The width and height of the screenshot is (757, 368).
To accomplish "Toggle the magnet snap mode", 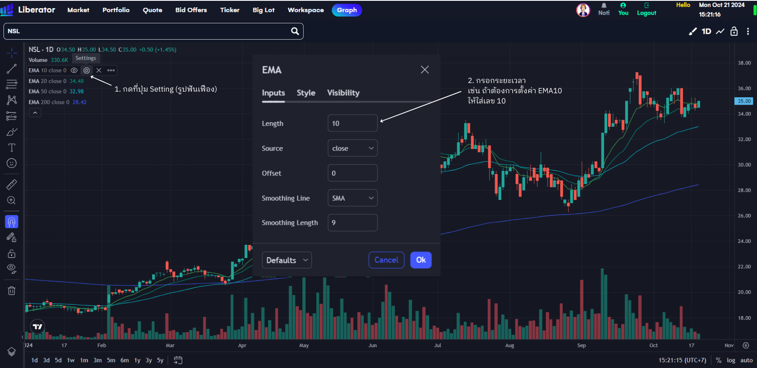I will (11, 222).
